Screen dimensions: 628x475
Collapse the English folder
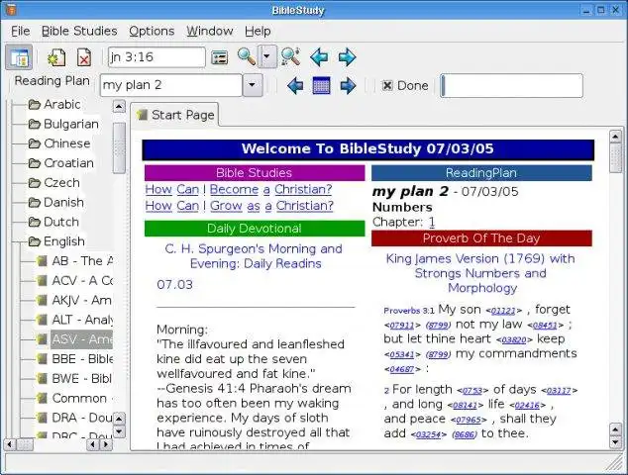click(x=56, y=241)
